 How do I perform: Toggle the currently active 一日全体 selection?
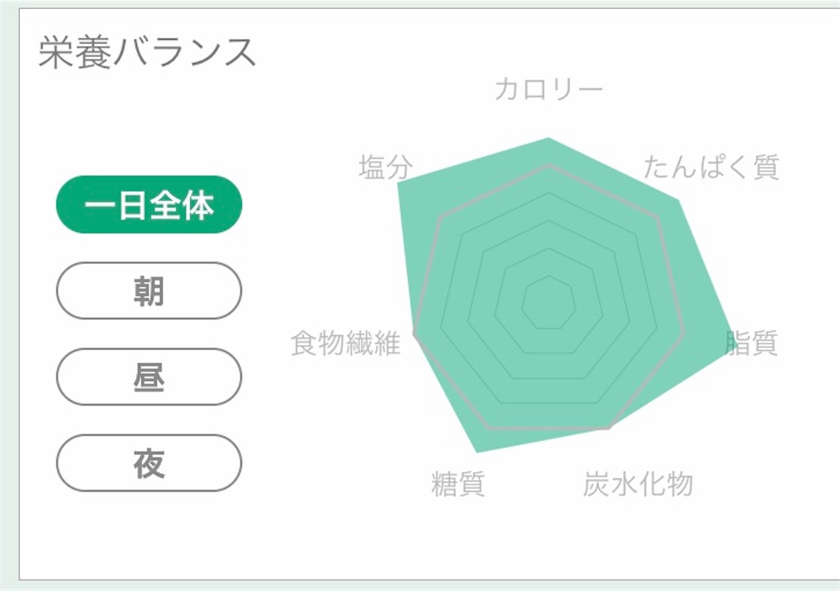coord(148,207)
